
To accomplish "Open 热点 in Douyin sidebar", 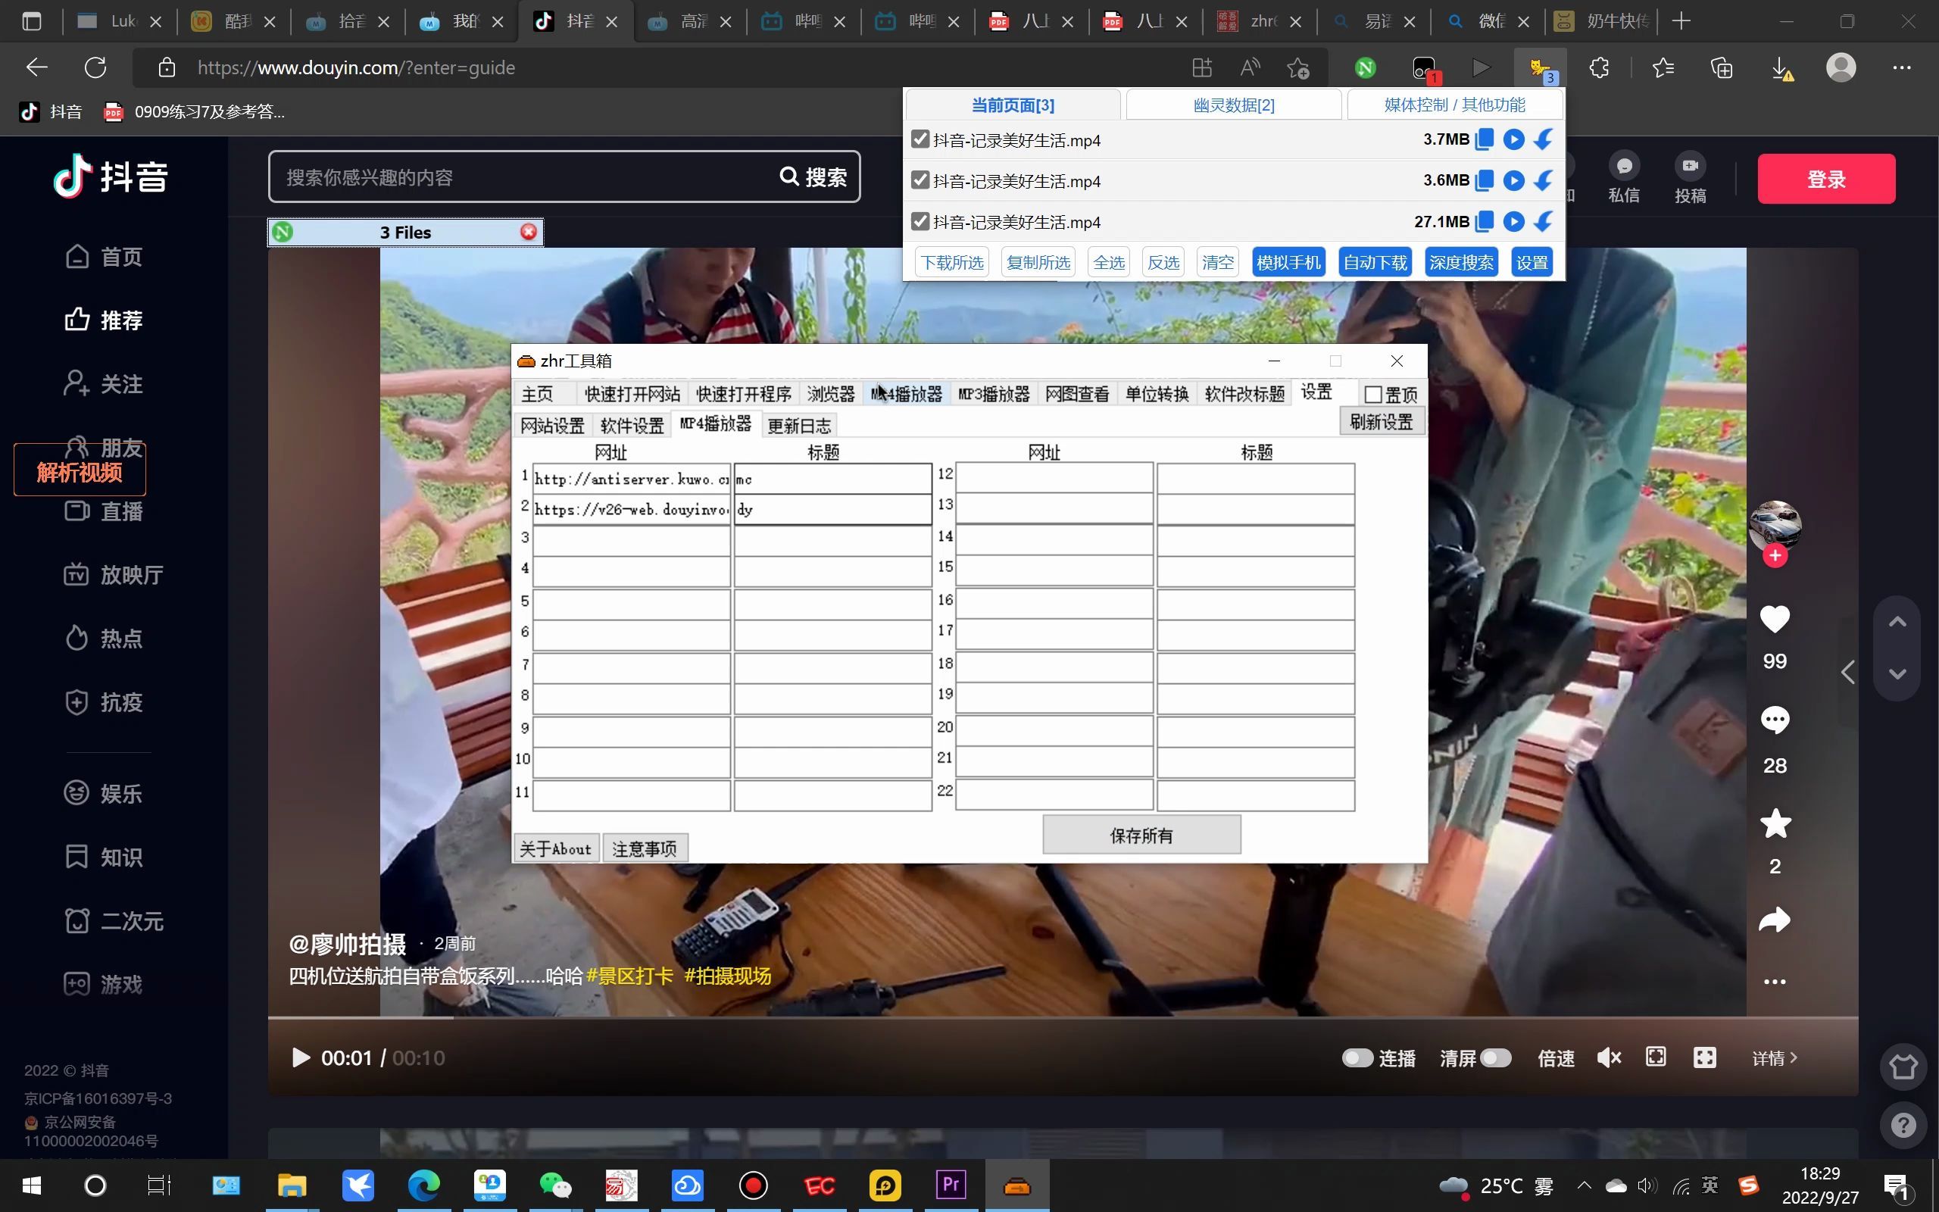I will (x=105, y=638).
